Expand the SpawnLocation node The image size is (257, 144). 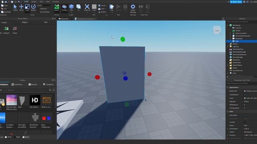pos(230,33)
